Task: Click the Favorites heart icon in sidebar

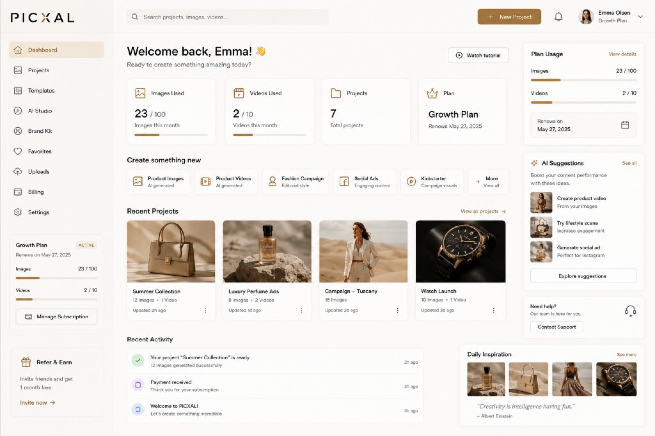Action: [x=18, y=151]
